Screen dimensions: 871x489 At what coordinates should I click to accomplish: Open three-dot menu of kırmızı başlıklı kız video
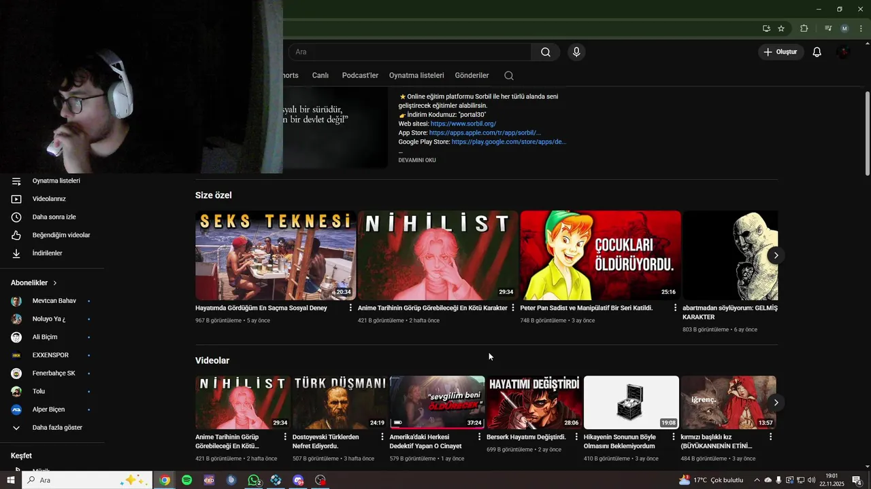click(x=771, y=437)
